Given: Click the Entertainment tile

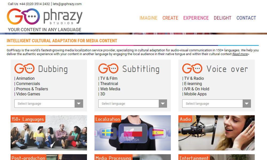Looking at the screenshot, I should click(x=217, y=157).
